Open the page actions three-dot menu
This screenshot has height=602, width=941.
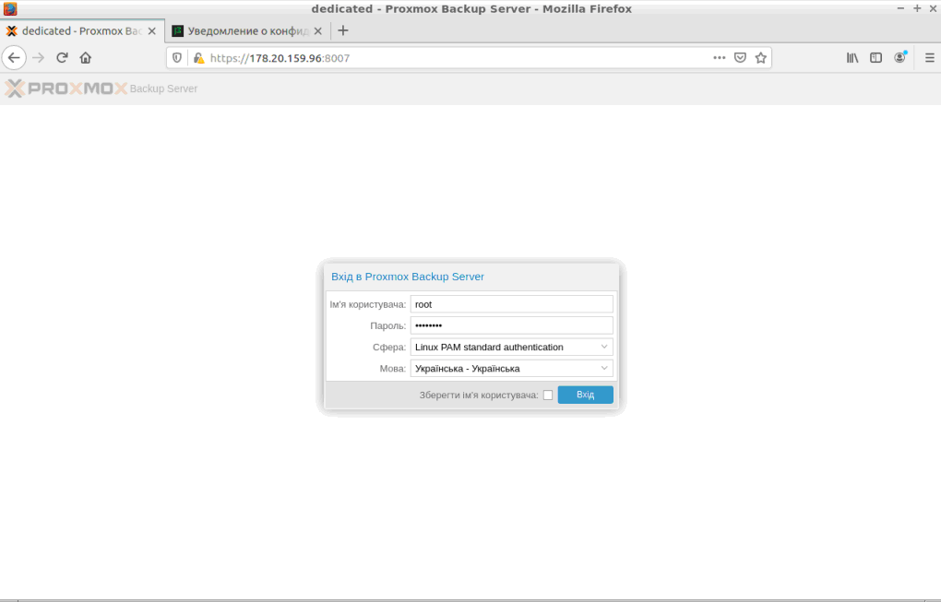(720, 58)
